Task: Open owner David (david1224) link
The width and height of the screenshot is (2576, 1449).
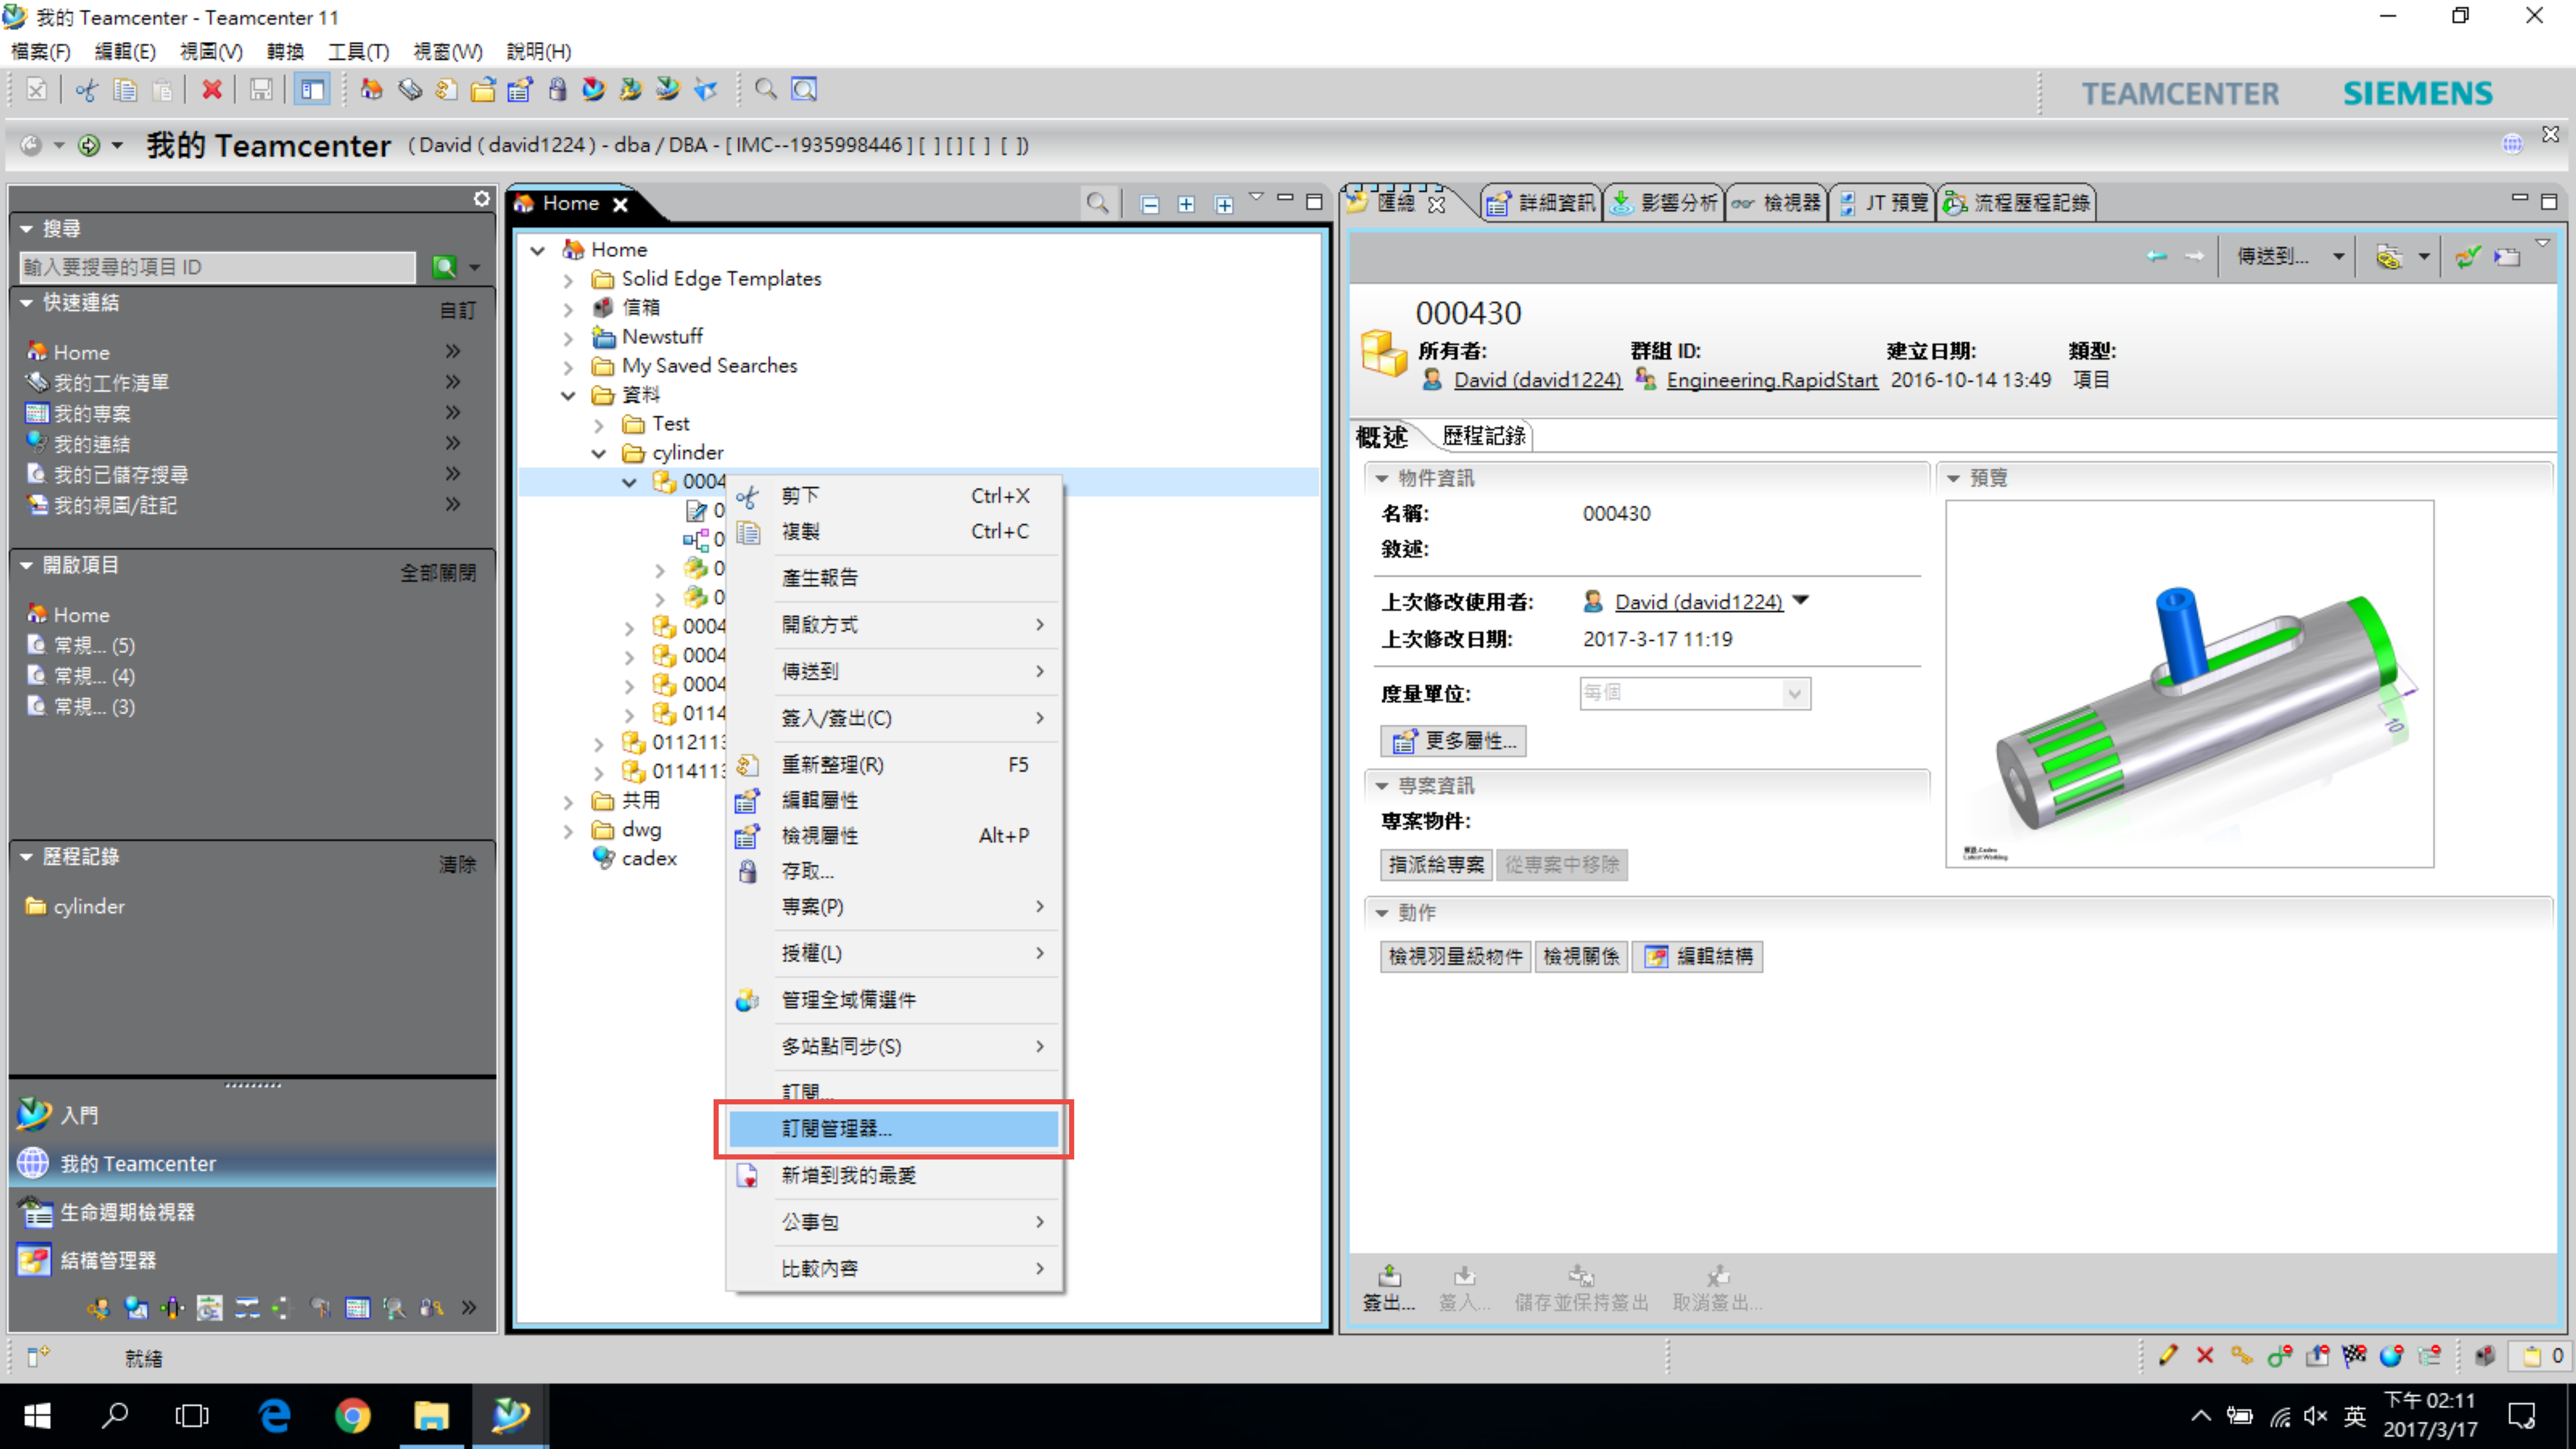Action: tap(1537, 380)
